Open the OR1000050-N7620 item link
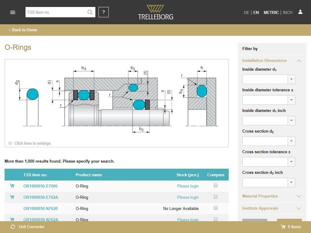 tap(40, 208)
